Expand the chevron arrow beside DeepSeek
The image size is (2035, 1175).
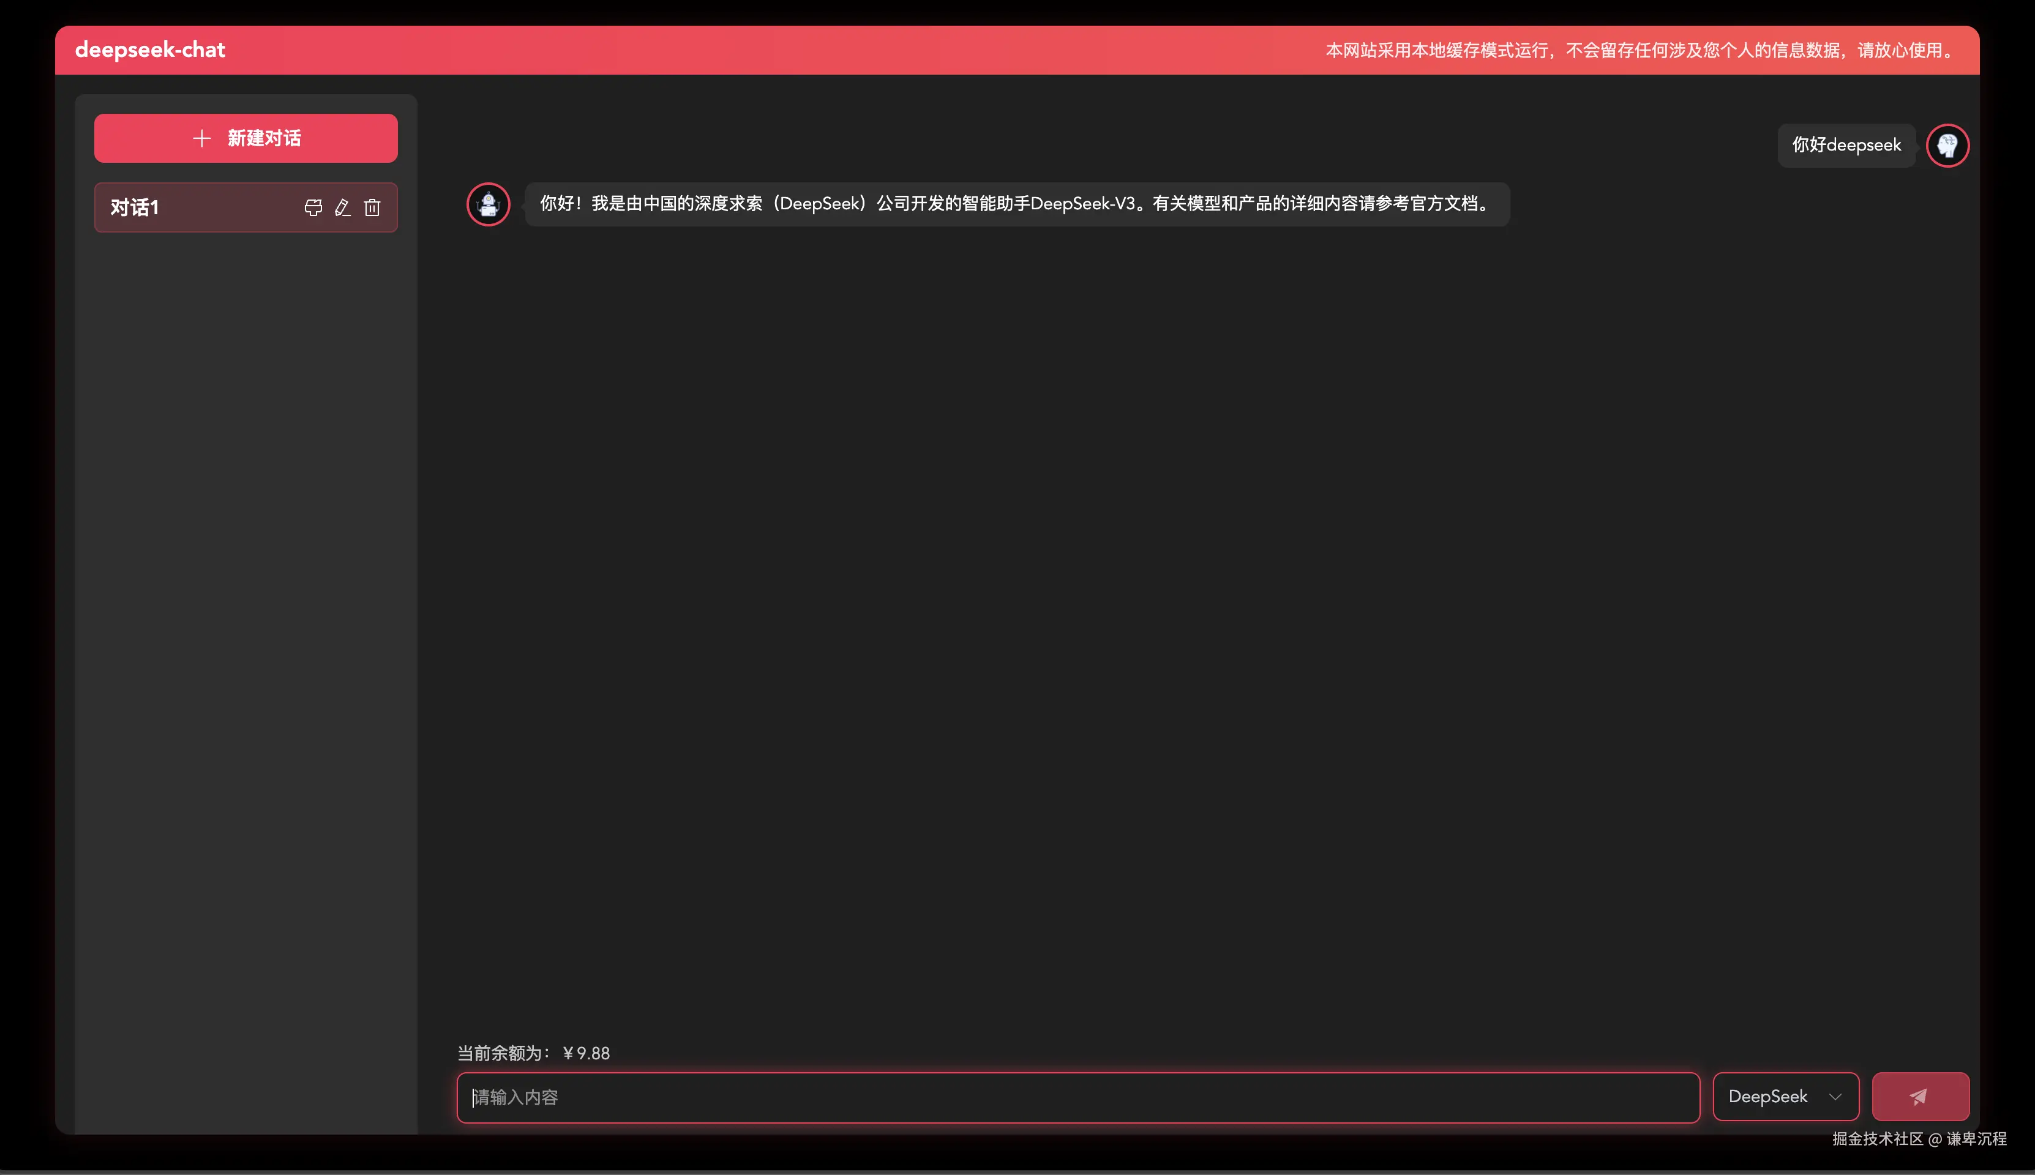coord(1835,1096)
